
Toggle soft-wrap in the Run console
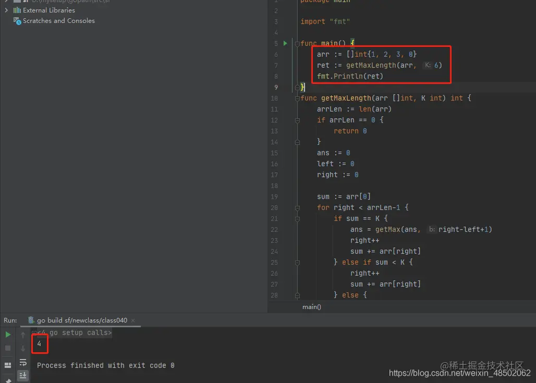pyautogui.click(x=23, y=362)
